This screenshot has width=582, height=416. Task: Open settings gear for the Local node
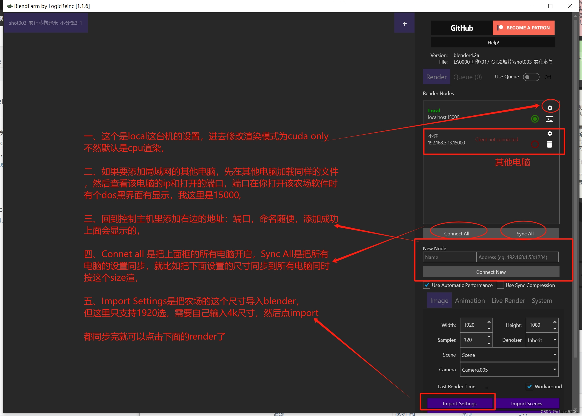(x=550, y=107)
